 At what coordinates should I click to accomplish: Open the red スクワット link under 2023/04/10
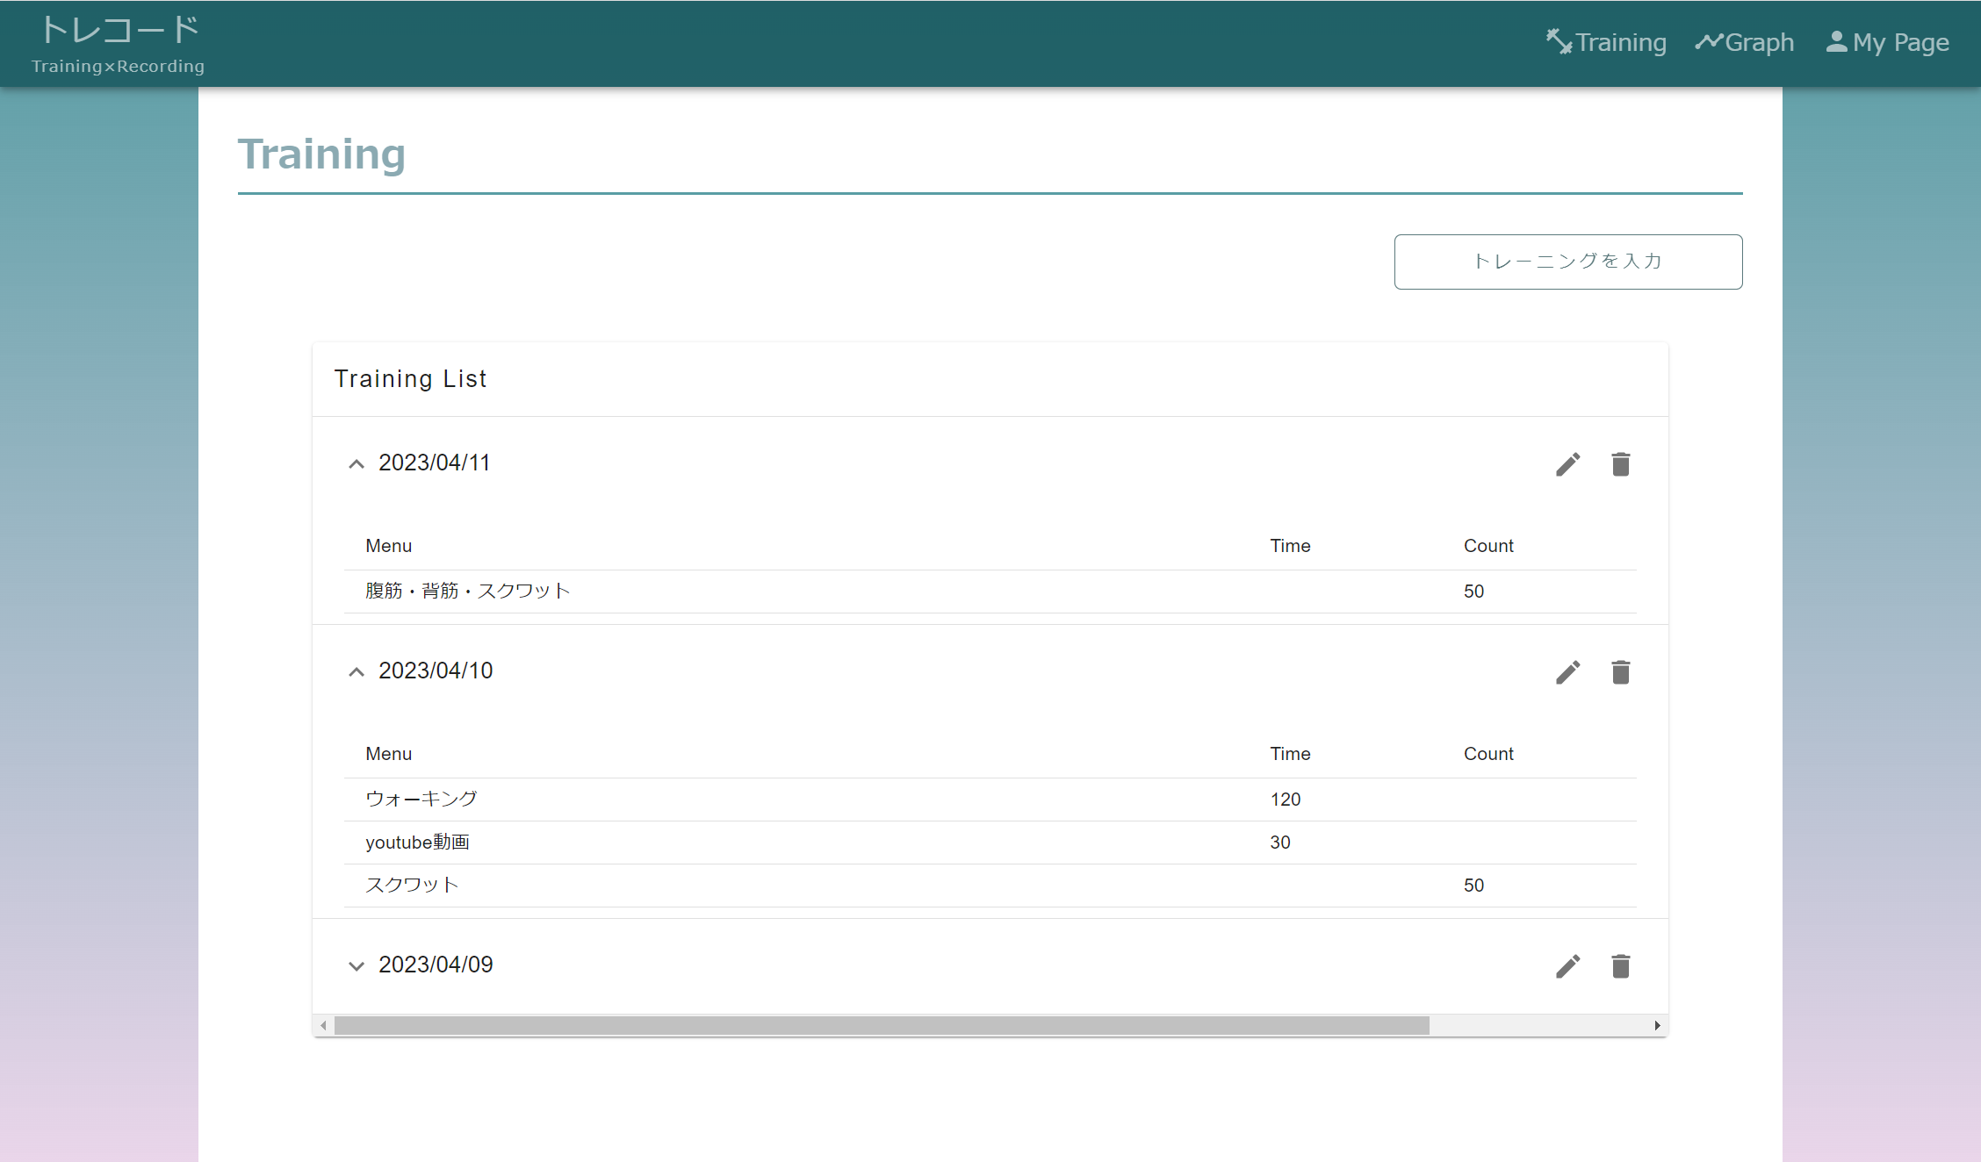[412, 885]
